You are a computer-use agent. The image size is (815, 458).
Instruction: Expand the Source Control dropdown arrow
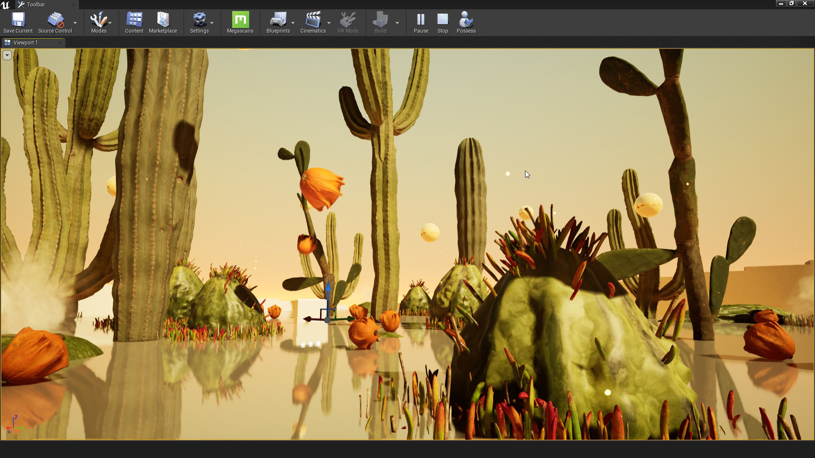pos(75,23)
